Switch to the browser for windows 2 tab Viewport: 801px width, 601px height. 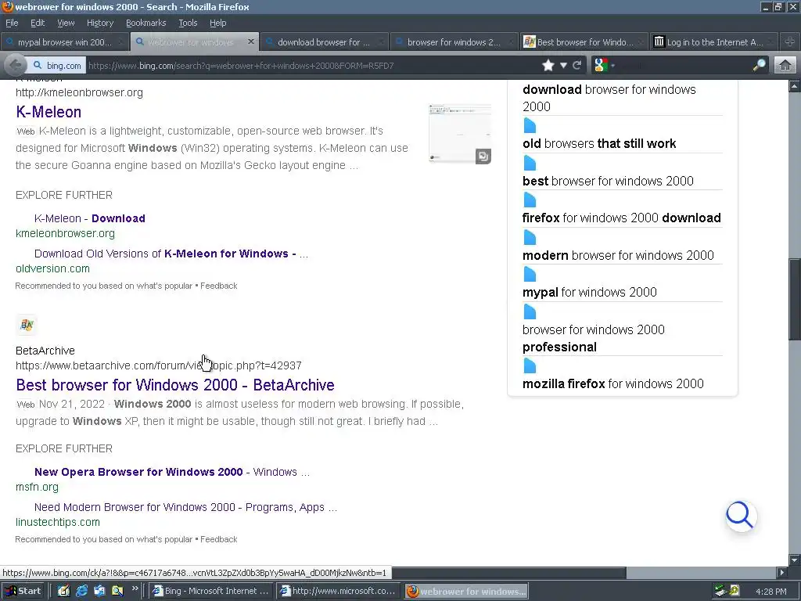coord(454,42)
